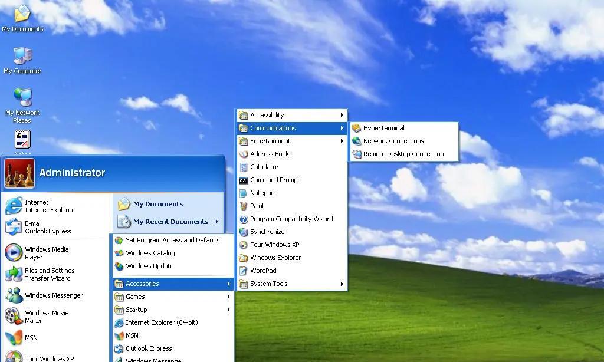
Task: Open the Games folder icon
Action: point(119,297)
